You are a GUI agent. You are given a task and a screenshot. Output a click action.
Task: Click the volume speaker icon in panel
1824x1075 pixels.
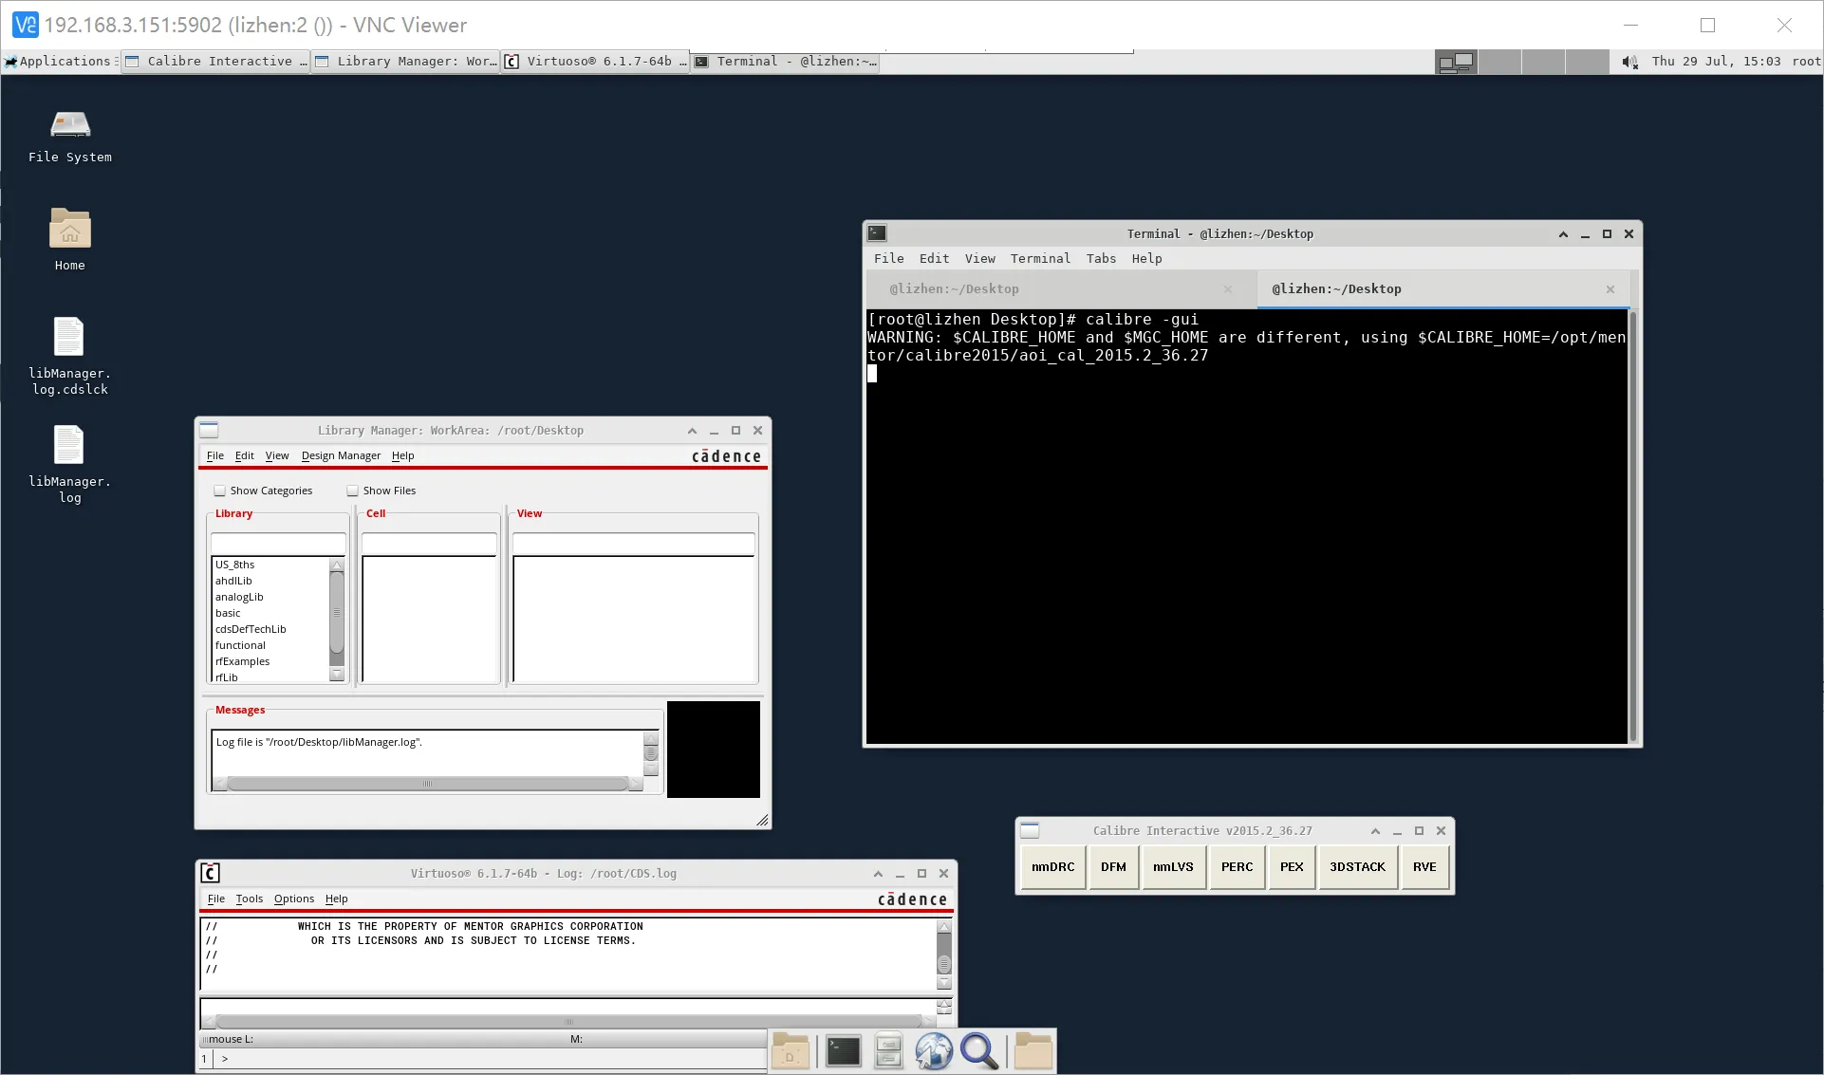(x=1629, y=62)
